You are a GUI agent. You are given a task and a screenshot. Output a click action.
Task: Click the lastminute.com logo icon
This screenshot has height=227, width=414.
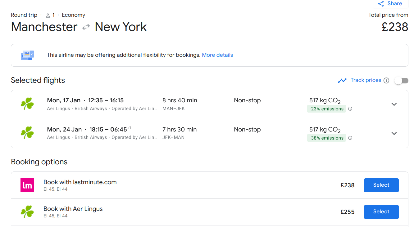point(27,185)
